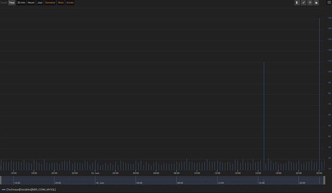Viewport: 332px width, 193px height.
Task: Open the chart hamburger context menu
Action: [x=329, y=2]
